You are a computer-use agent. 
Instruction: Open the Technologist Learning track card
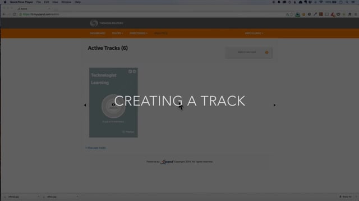(x=113, y=102)
